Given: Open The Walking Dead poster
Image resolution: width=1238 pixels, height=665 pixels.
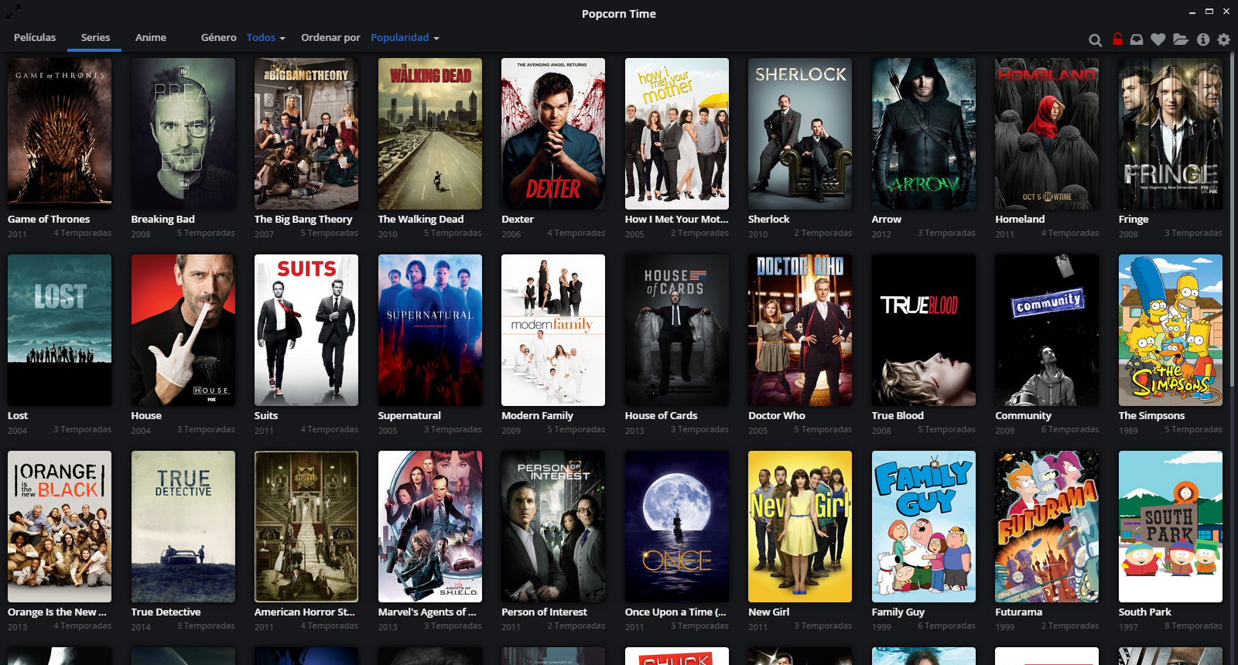Looking at the screenshot, I should pyautogui.click(x=430, y=134).
